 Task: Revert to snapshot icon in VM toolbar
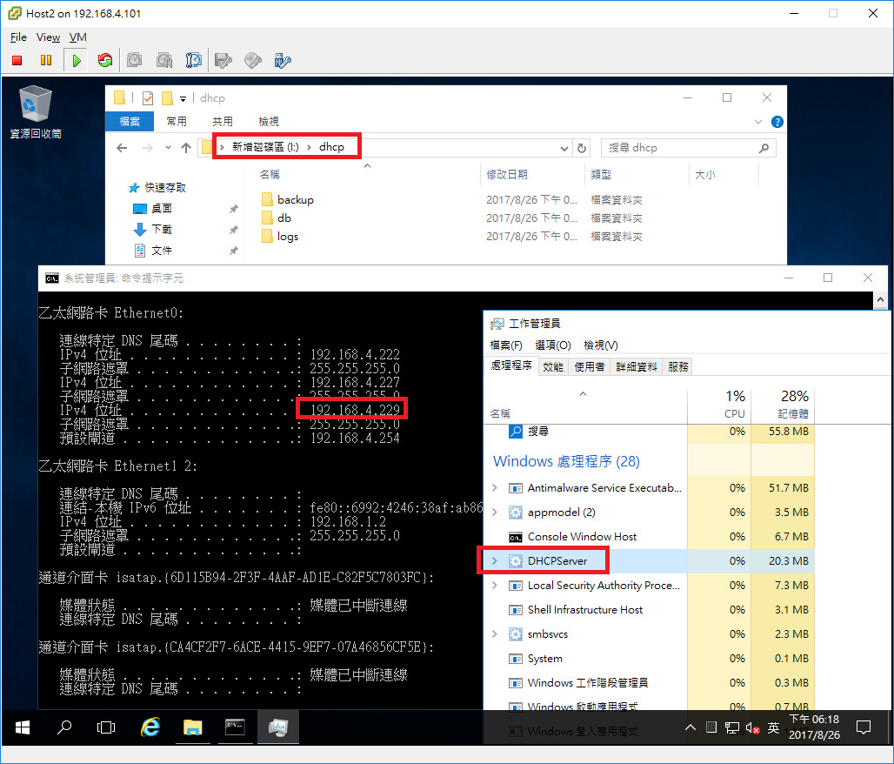click(164, 60)
